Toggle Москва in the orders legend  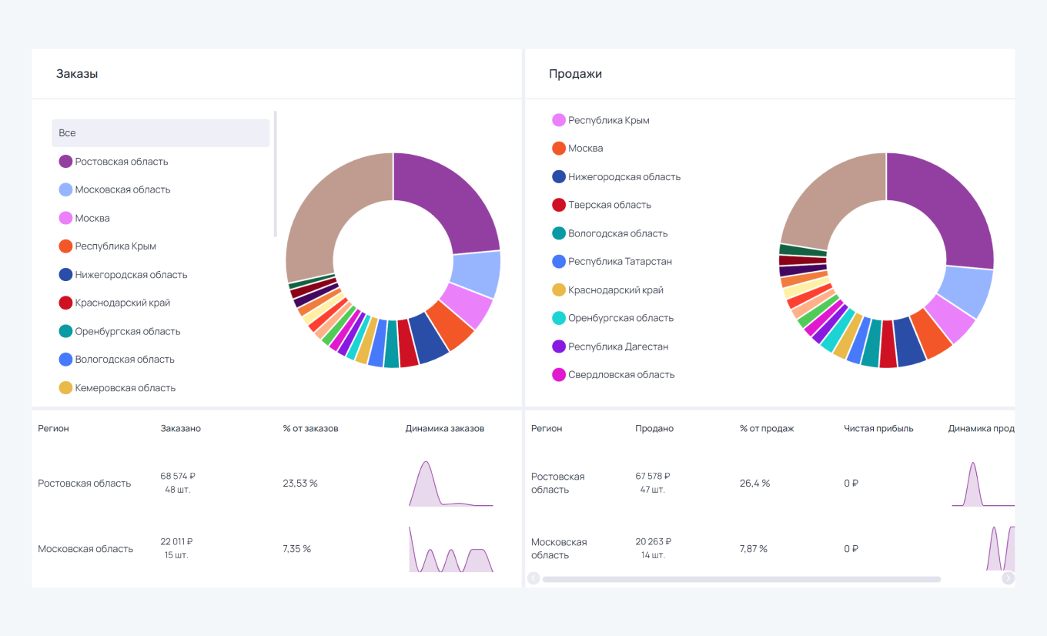92,219
